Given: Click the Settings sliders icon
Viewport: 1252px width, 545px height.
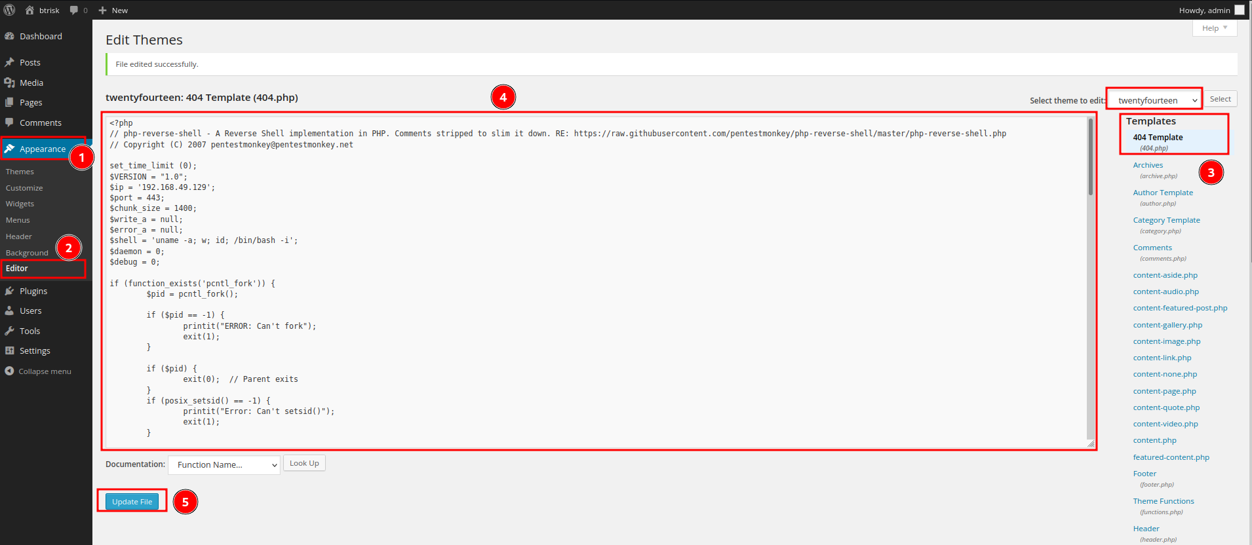Looking at the screenshot, I should coord(10,350).
